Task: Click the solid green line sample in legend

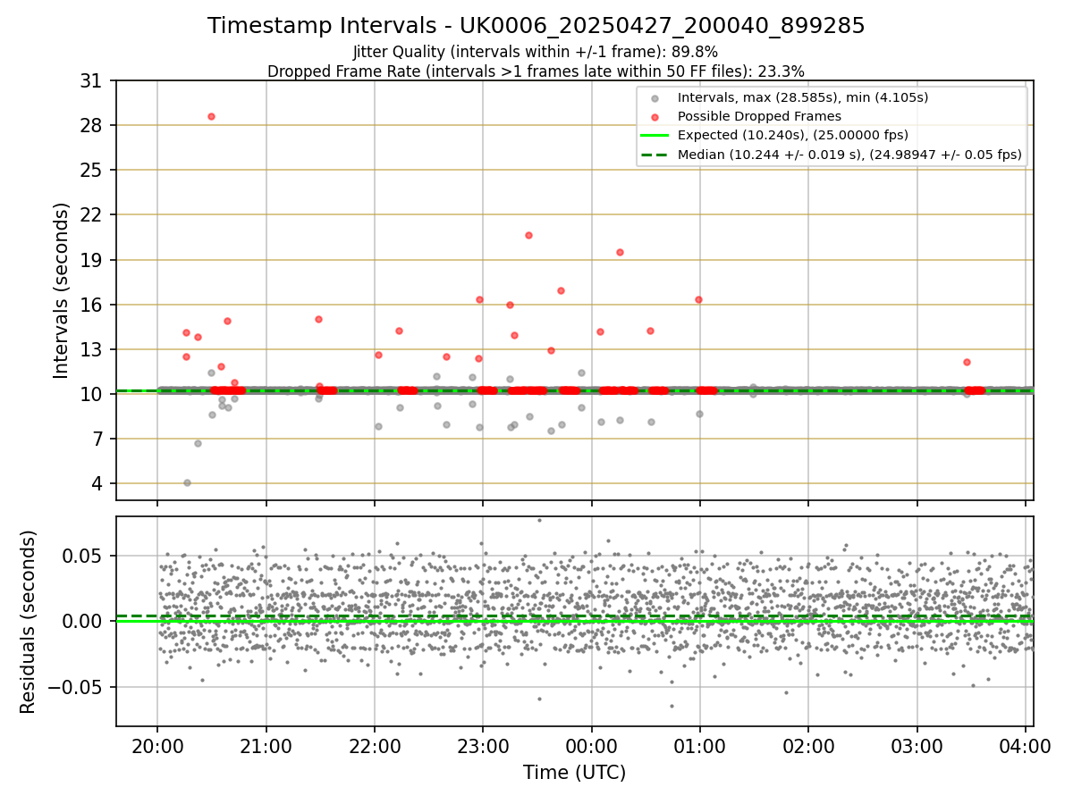Action: click(x=655, y=136)
